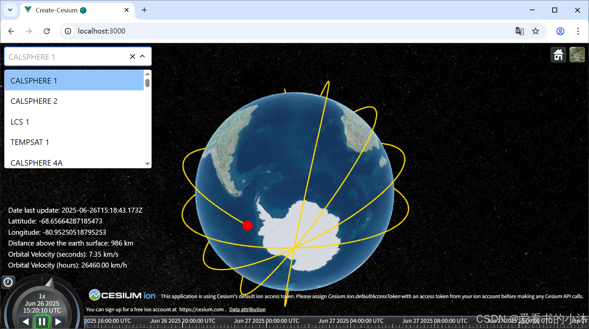This screenshot has height=329, width=589.
Task: Click the Orbital Velocity (seconds) text
Action: pyautogui.click(x=63, y=254)
